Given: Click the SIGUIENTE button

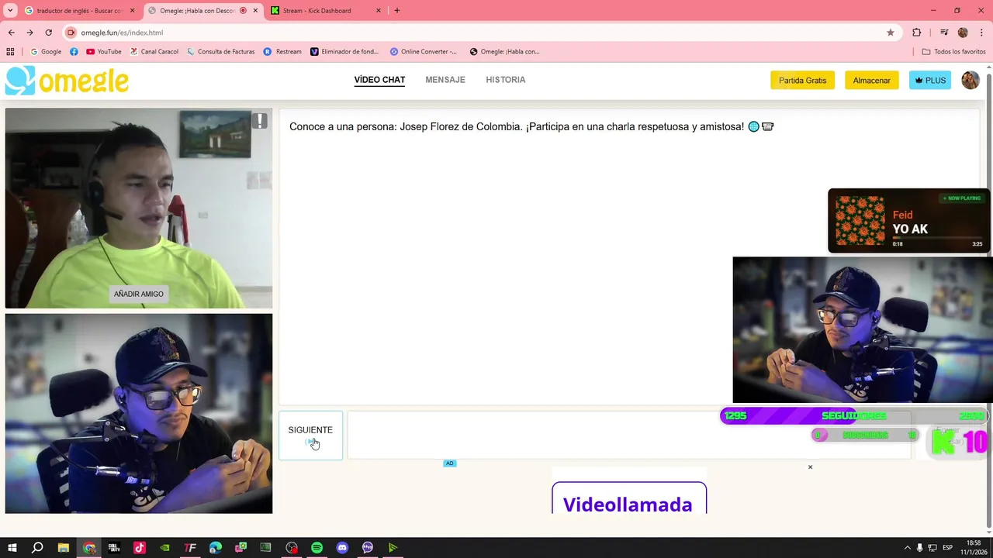Looking at the screenshot, I should point(310,436).
